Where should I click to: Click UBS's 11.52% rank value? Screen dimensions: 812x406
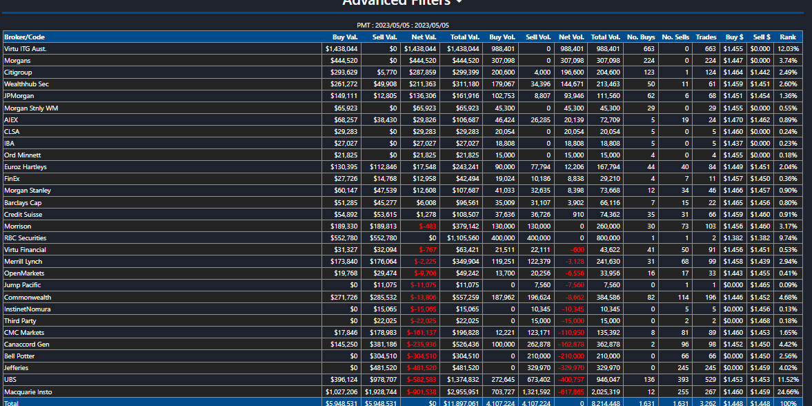click(789, 380)
